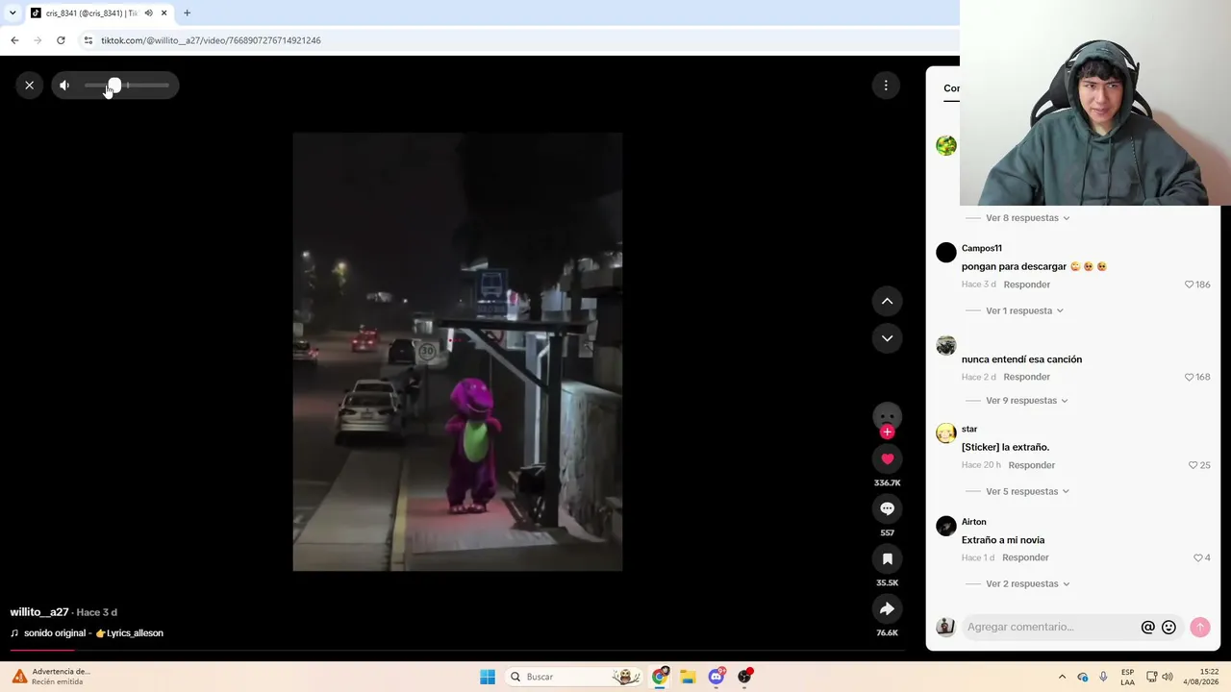The image size is (1231, 692).
Task: Open the sonido original Lyrics_alleson sound link
Action: (88, 633)
